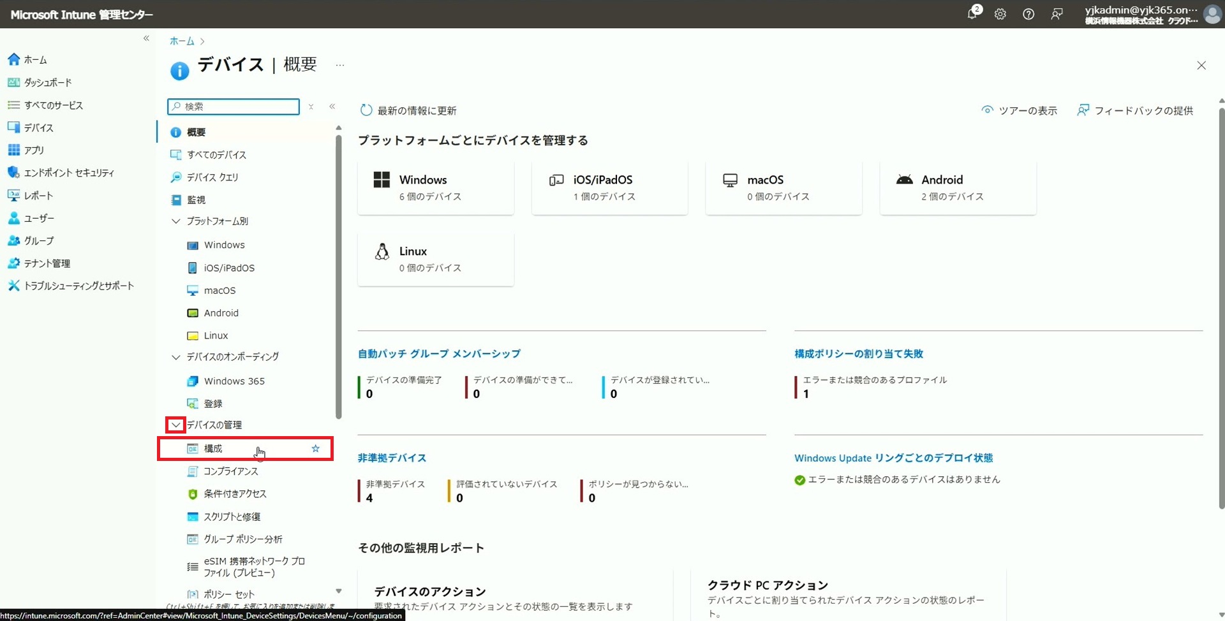This screenshot has width=1225, height=621.
Task: Collapse the デバイスの管理 section chevron
Action: pyautogui.click(x=175, y=425)
